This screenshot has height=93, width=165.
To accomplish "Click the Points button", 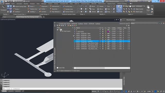I will click(16, 9).
